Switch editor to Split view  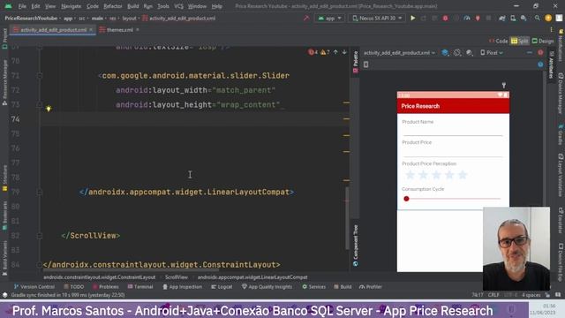520,42
